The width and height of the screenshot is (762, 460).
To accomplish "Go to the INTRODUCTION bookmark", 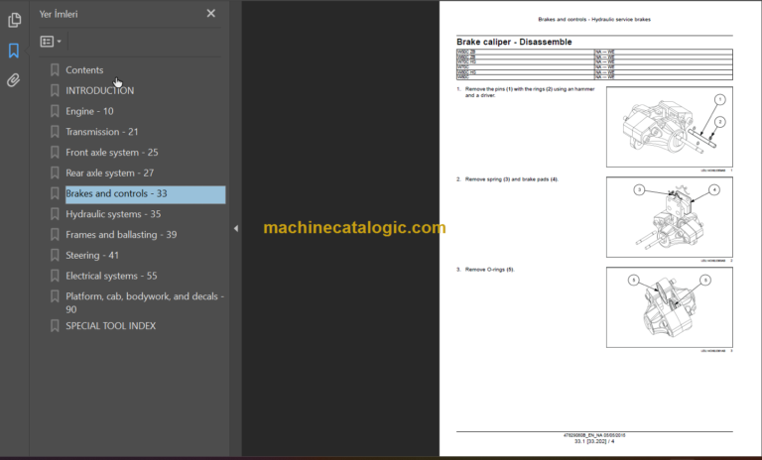I will tap(99, 90).
